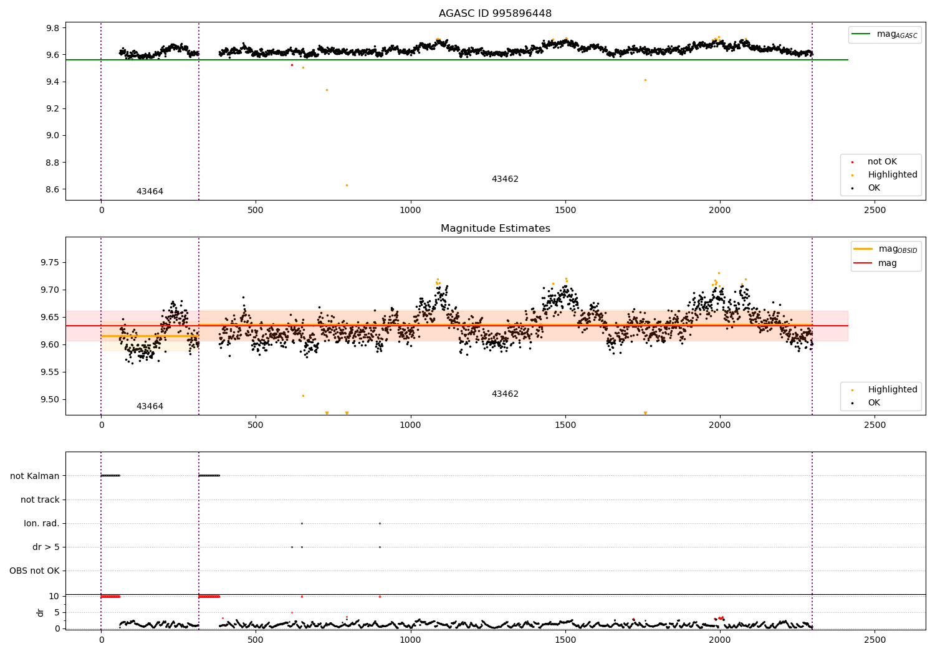The width and height of the screenshot is (935, 654).
Task: Click the 2500 tick label of bottom plot
Action: pyautogui.click(x=875, y=640)
